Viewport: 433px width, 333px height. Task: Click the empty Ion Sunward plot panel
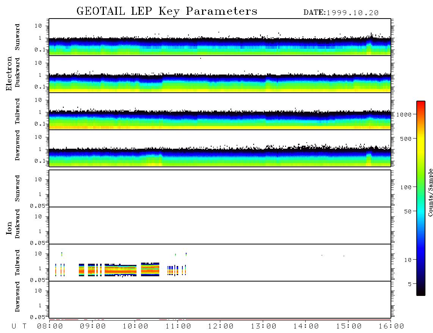pyautogui.click(x=220, y=188)
